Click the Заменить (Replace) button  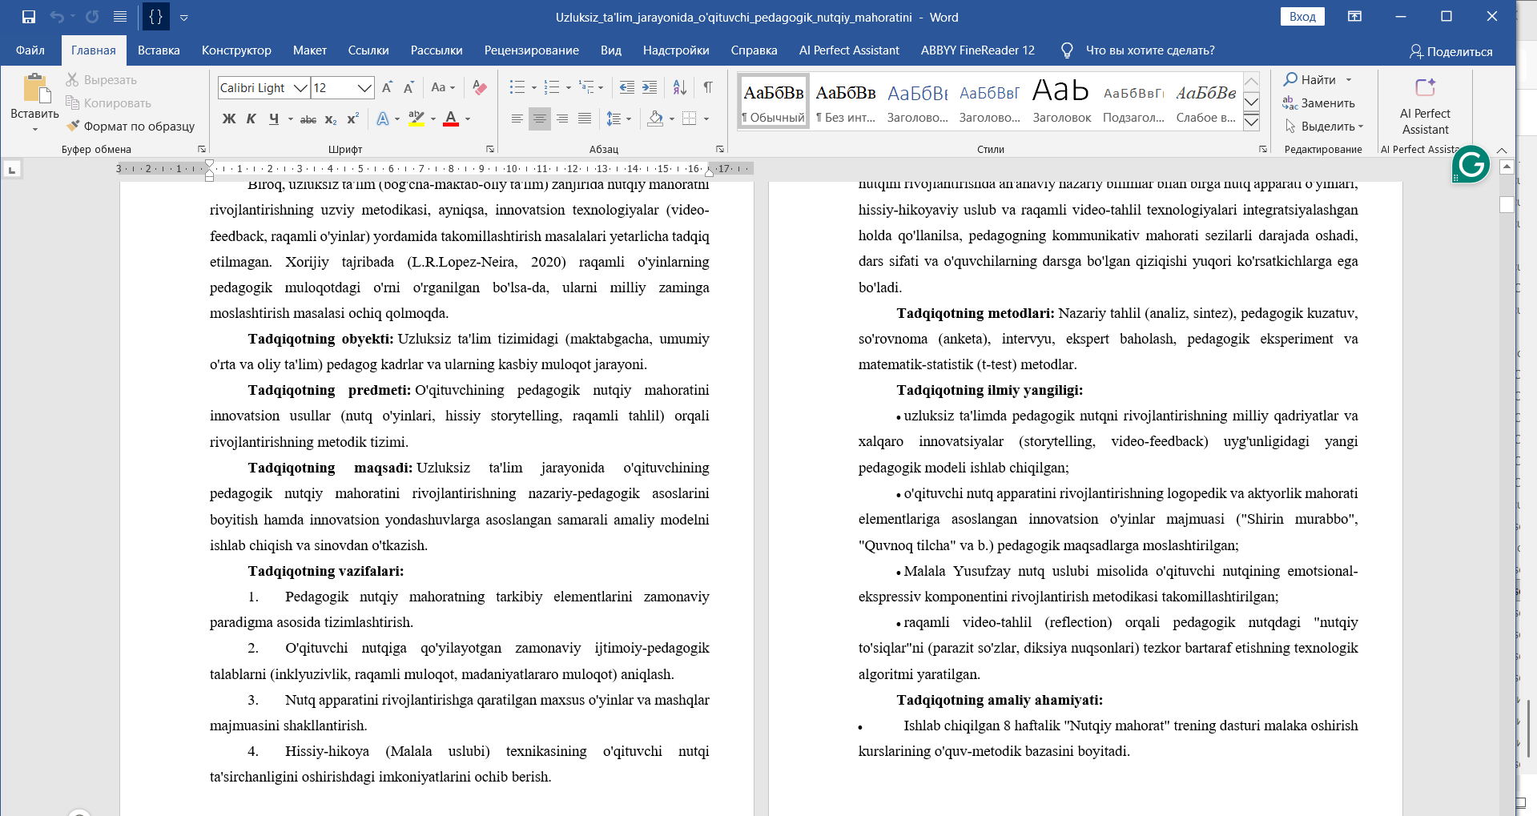click(1319, 103)
